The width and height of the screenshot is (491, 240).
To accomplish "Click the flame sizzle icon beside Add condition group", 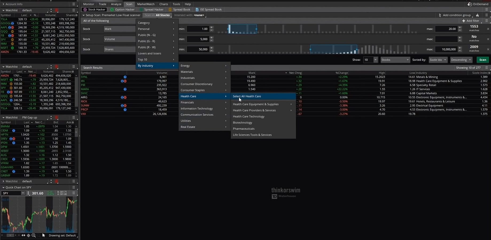I will (478, 15).
